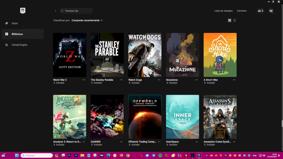Click the Epic Games logo

pos(23,11)
